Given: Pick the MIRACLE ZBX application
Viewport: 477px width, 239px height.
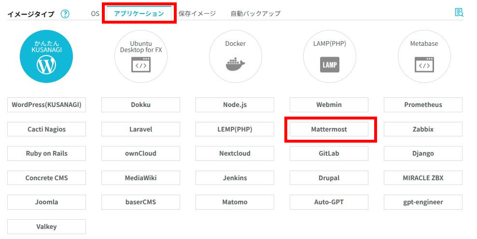Looking at the screenshot, I should (x=423, y=178).
